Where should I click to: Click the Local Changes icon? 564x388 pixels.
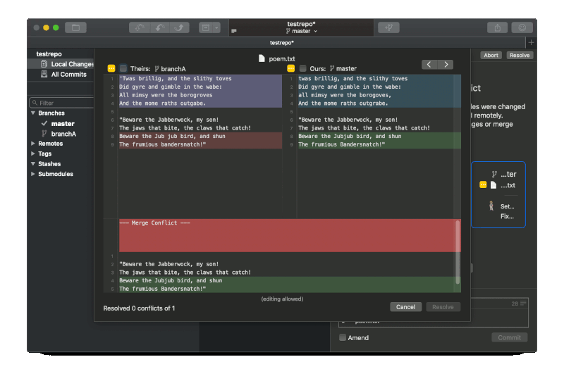44,64
